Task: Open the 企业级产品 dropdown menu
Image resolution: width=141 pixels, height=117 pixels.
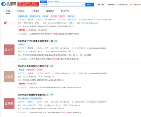Action: (x=123, y=5)
